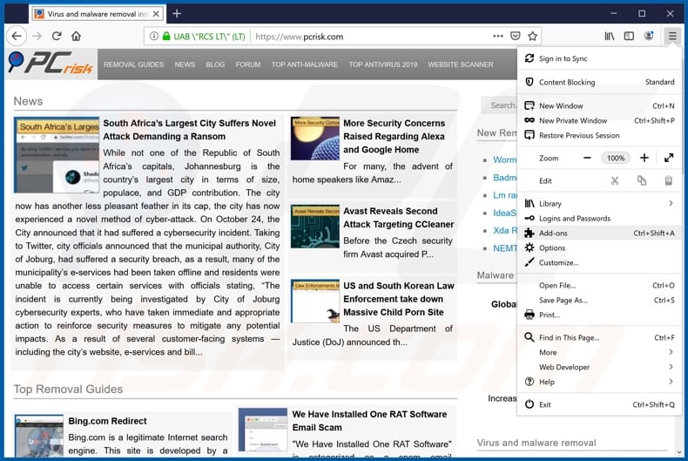Select Customize... menu entry

[599, 263]
